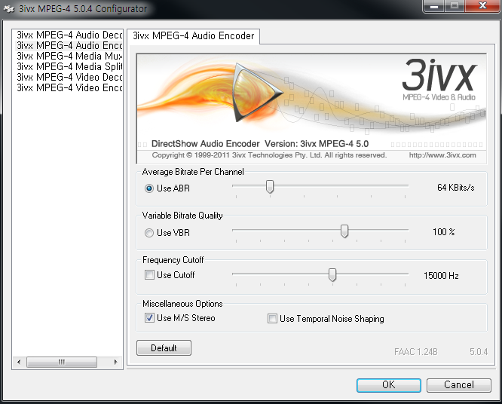This screenshot has height=404, width=502.
Task: Close the Configurator window
Action: pos(482,6)
